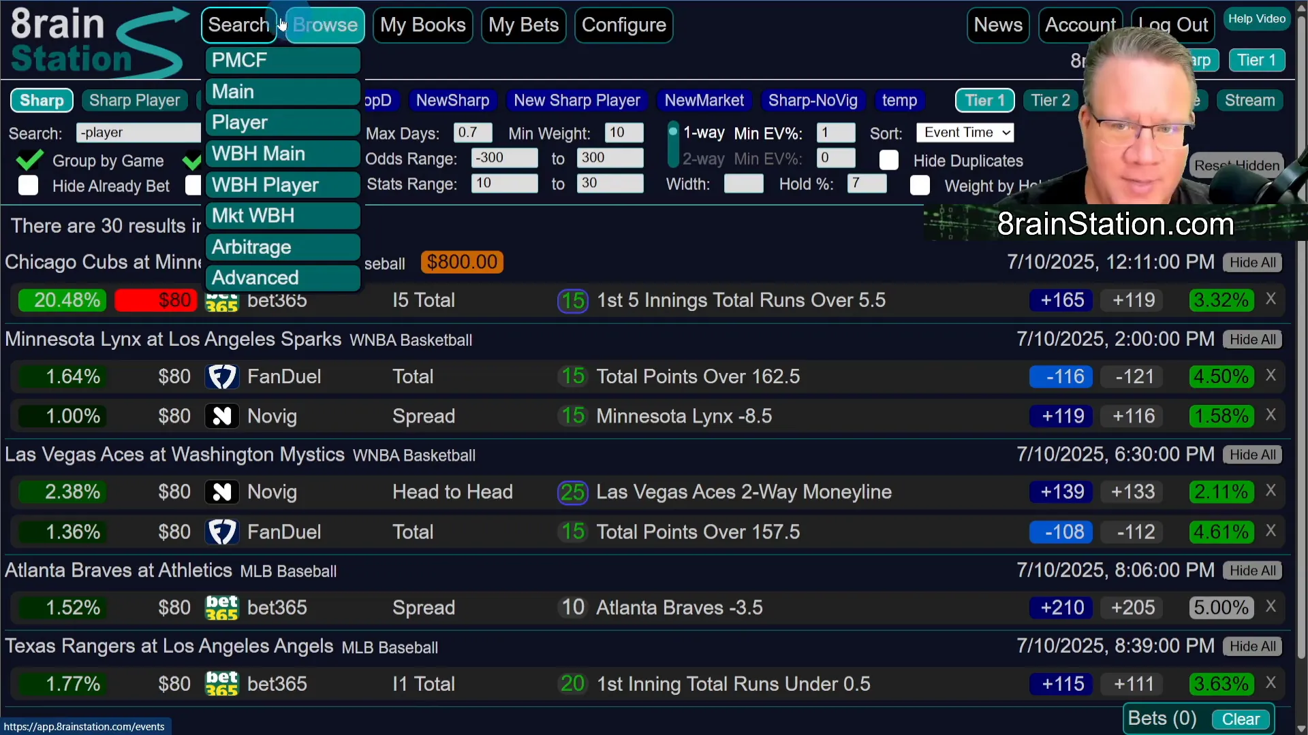
Task: Click the Novig logo on Minnesota Lynx -8.5 row
Action: pyautogui.click(x=222, y=416)
